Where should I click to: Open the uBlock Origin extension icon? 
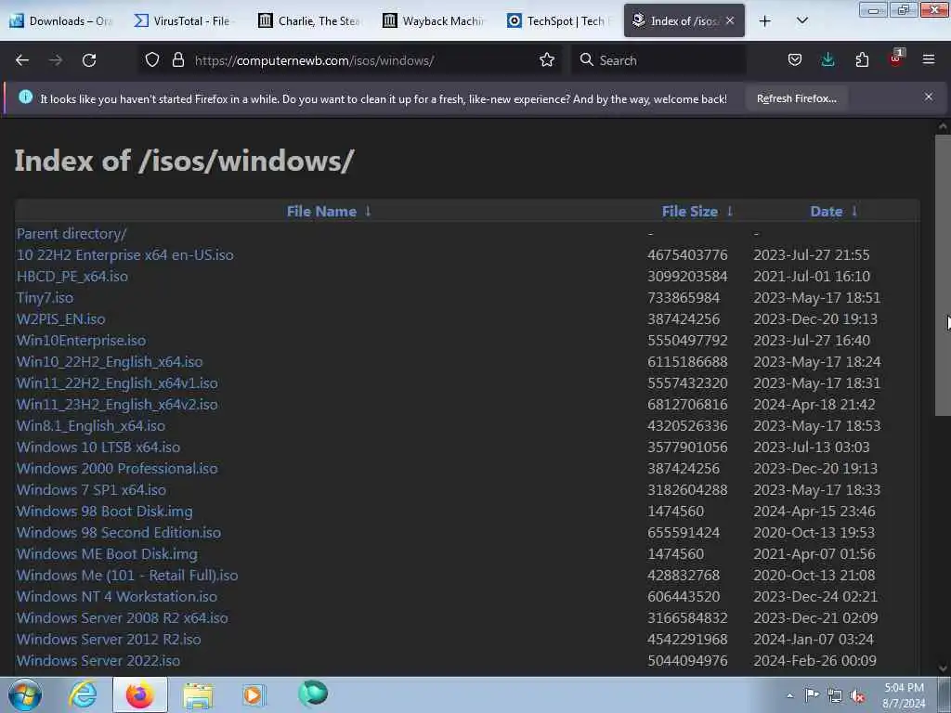click(896, 58)
